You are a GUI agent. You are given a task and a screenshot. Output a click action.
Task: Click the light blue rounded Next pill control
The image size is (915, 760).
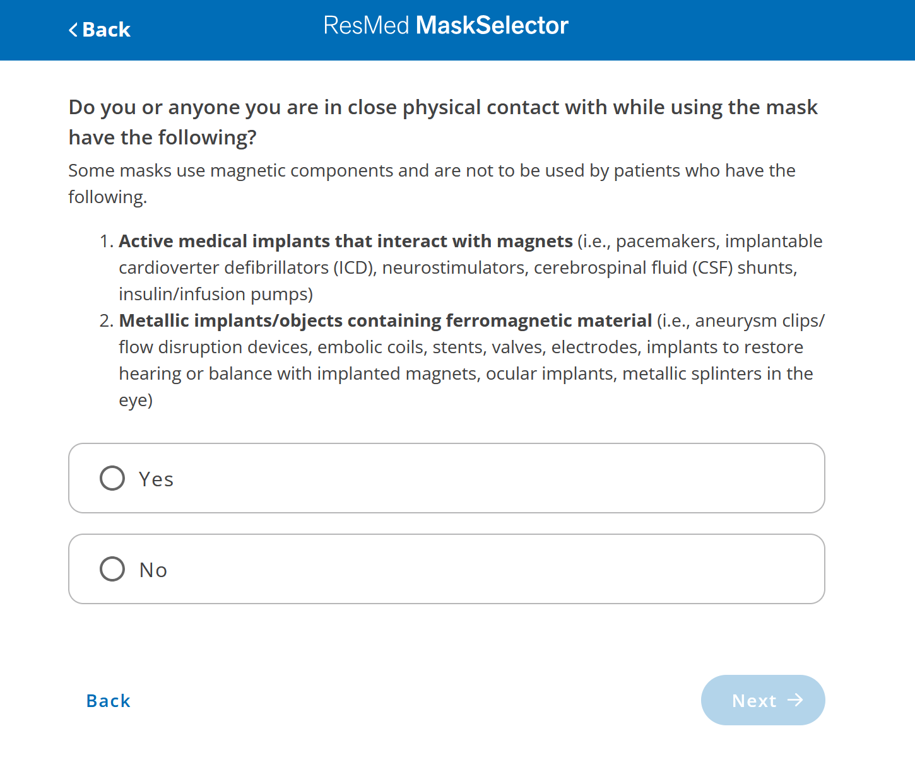(763, 700)
